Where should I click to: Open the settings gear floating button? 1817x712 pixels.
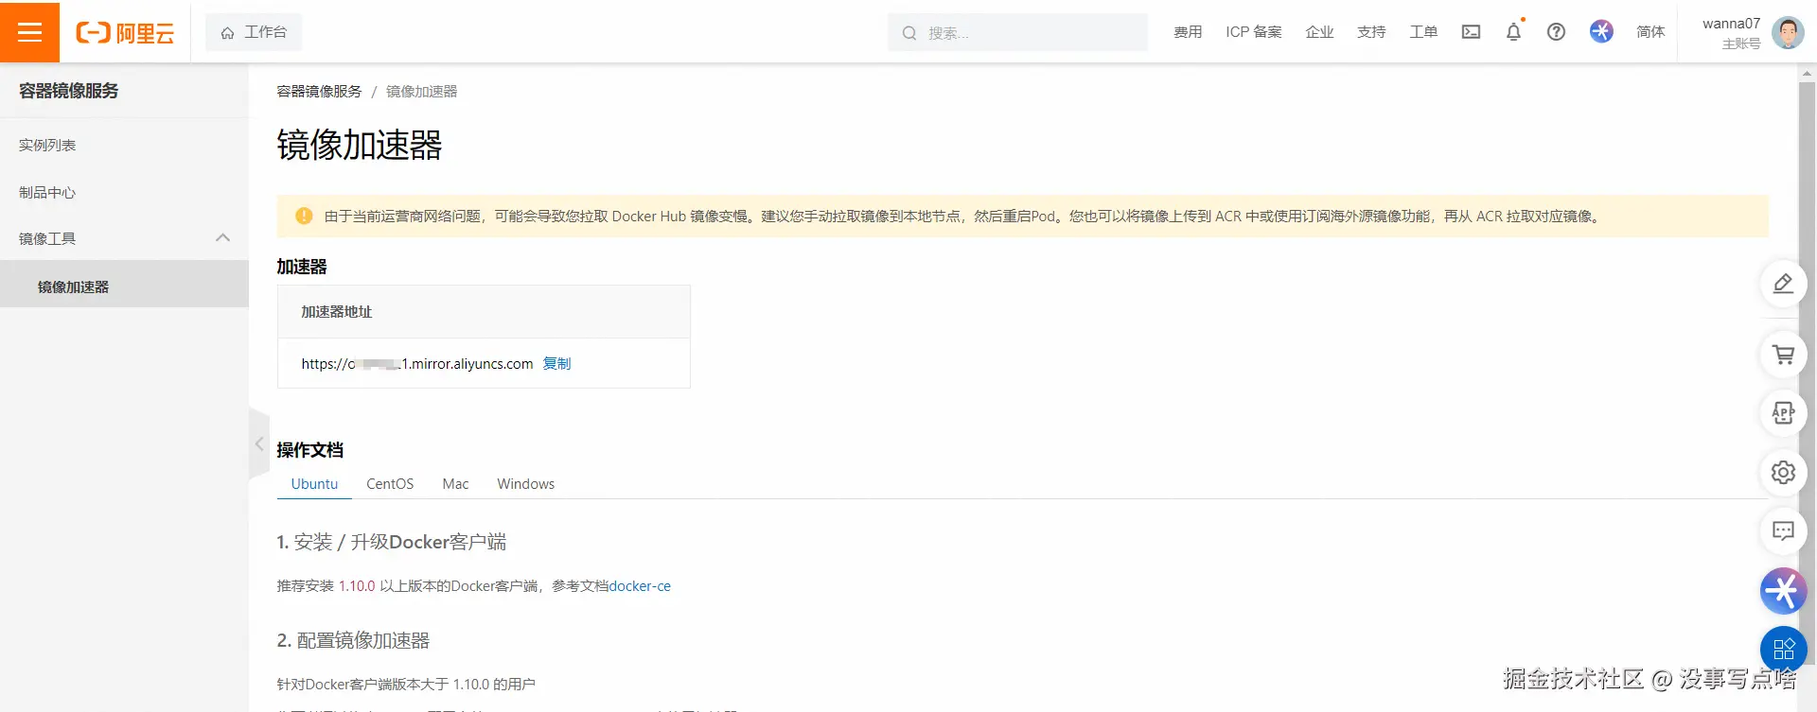tap(1783, 472)
